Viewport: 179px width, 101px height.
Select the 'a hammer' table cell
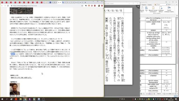153,77
